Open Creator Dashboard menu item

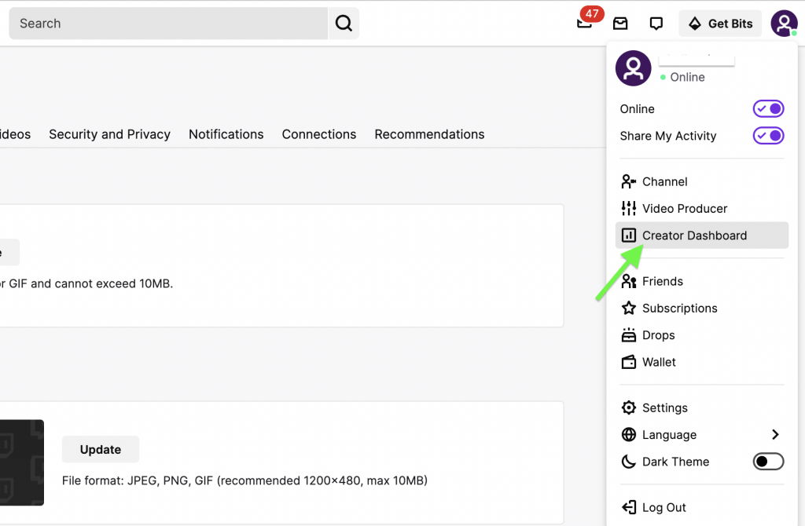[702, 236]
